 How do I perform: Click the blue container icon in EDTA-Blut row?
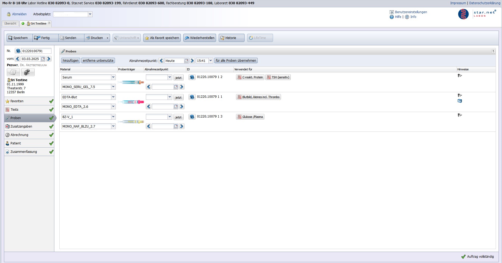point(460,101)
